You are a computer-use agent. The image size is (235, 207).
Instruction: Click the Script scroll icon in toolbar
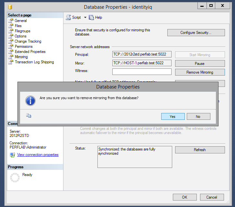pyautogui.click(x=68, y=17)
